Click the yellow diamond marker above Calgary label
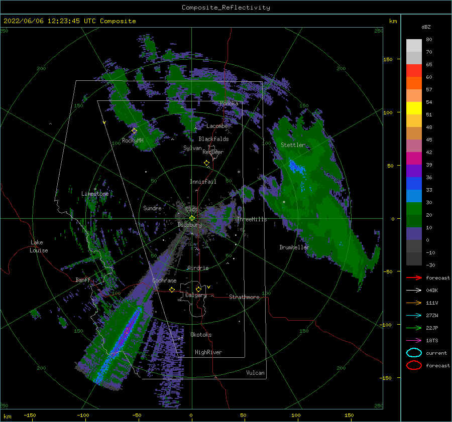The image size is (452, 422). pos(198,289)
